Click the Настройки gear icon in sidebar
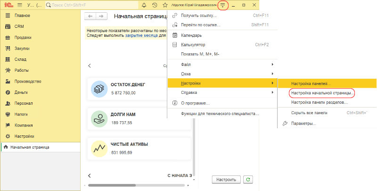Image resolution: width=377 pixels, height=191 pixels. pyautogui.click(x=8, y=136)
